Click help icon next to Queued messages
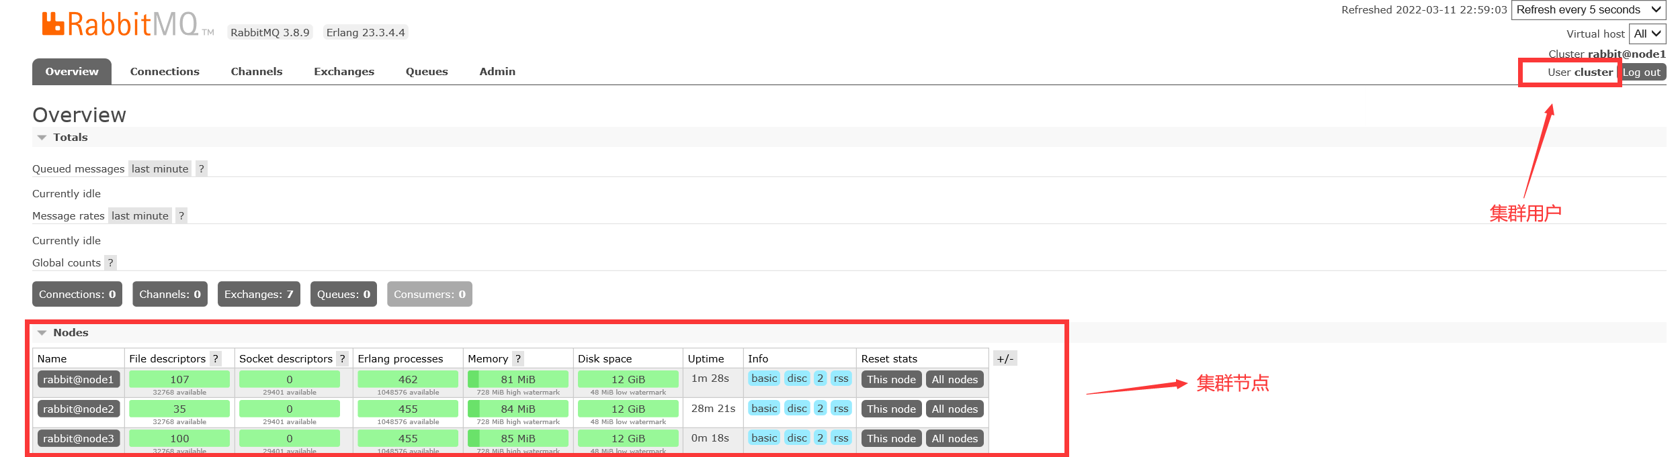Screen dimensions: 1678x457 click(201, 168)
